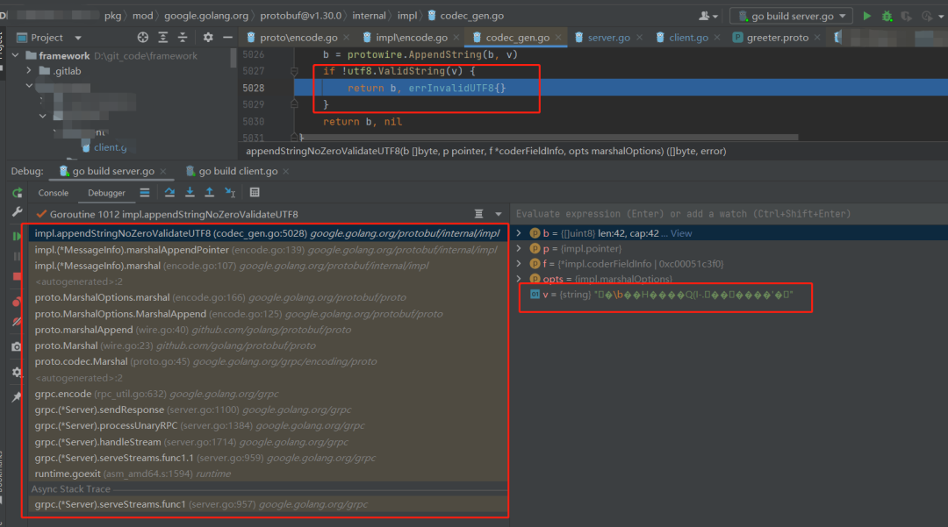Click the Evaluate expression input field
Image resolution: width=948 pixels, height=527 pixels.
[729, 214]
